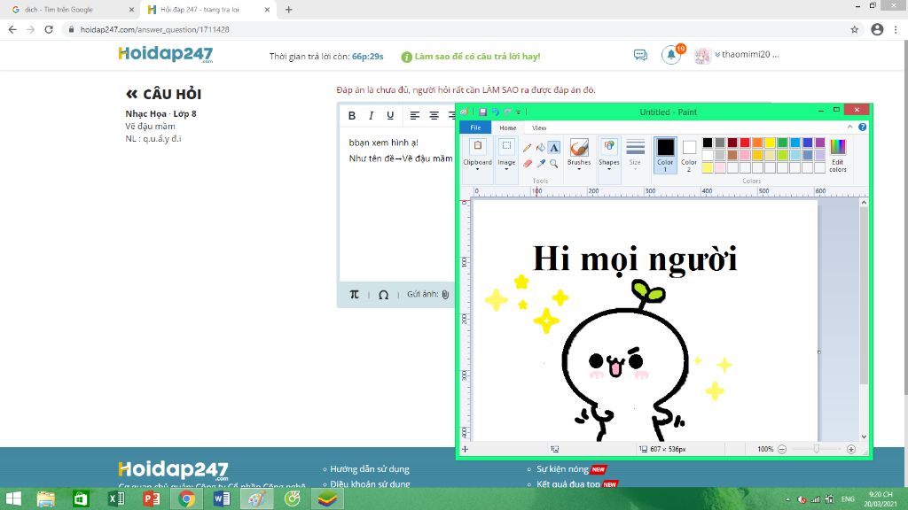Select the Text tool in Paint

pos(554,148)
